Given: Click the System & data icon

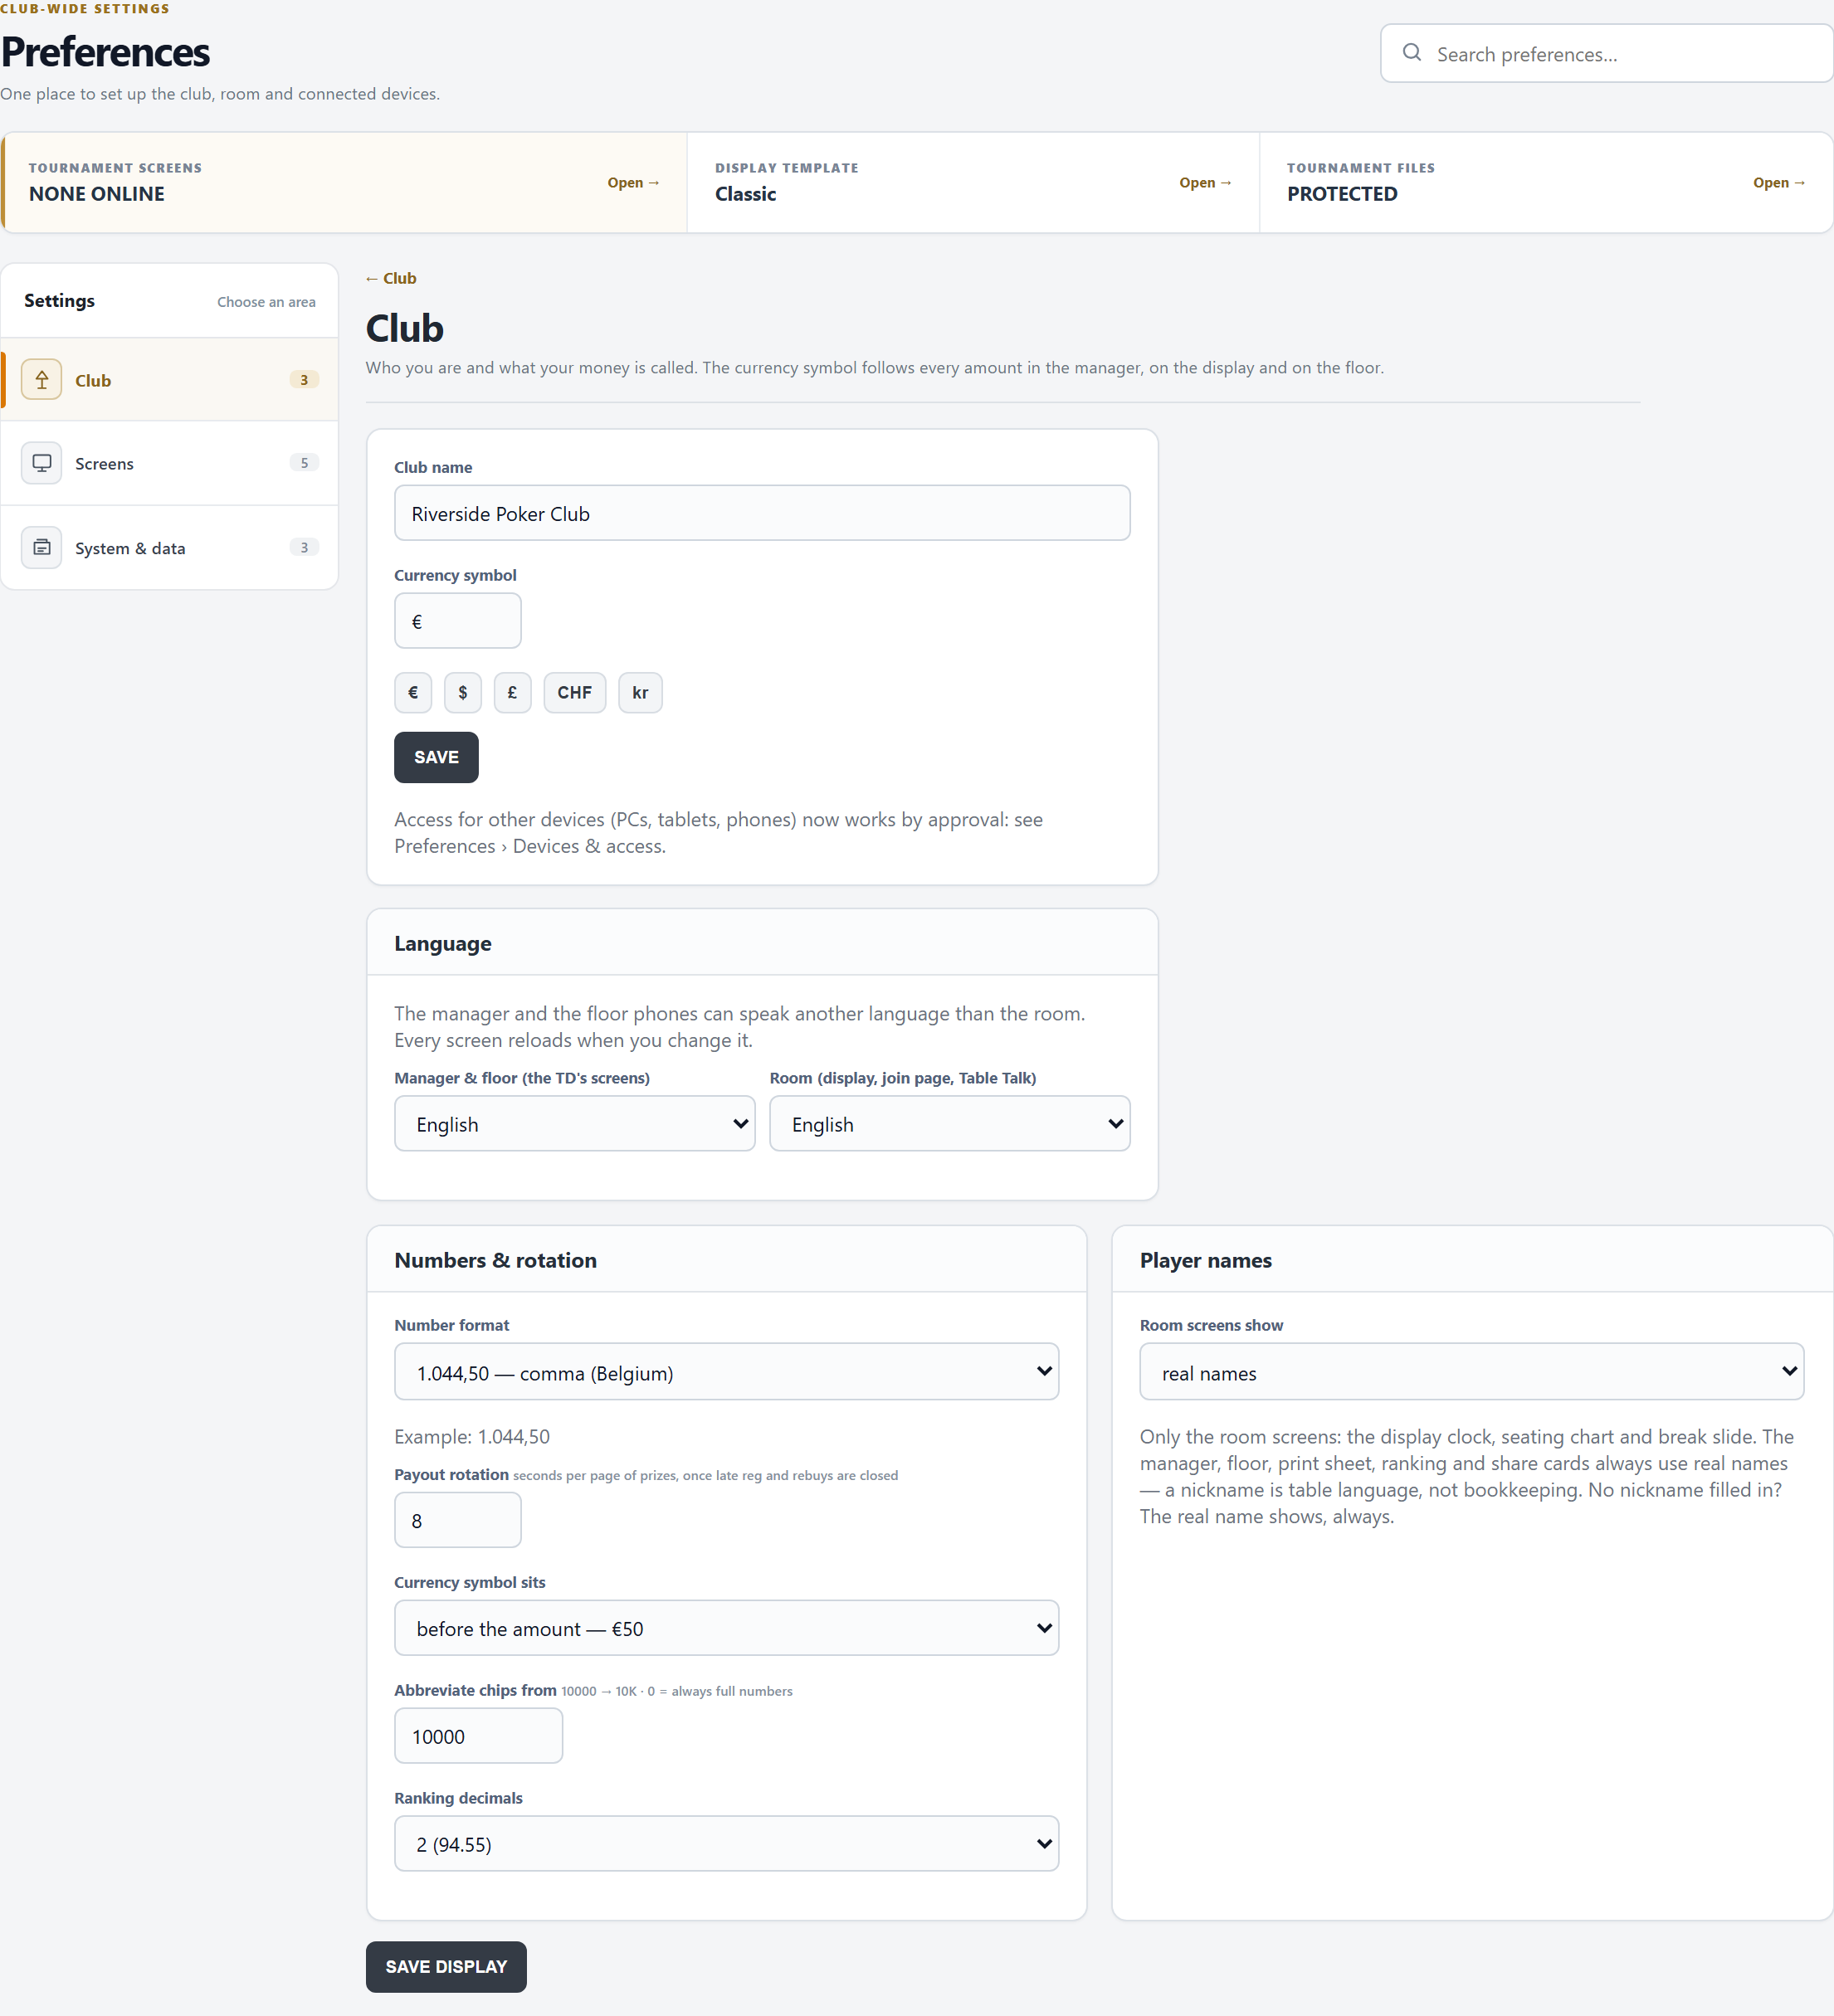Looking at the screenshot, I should pyautogui.click(x=41, y=547).
